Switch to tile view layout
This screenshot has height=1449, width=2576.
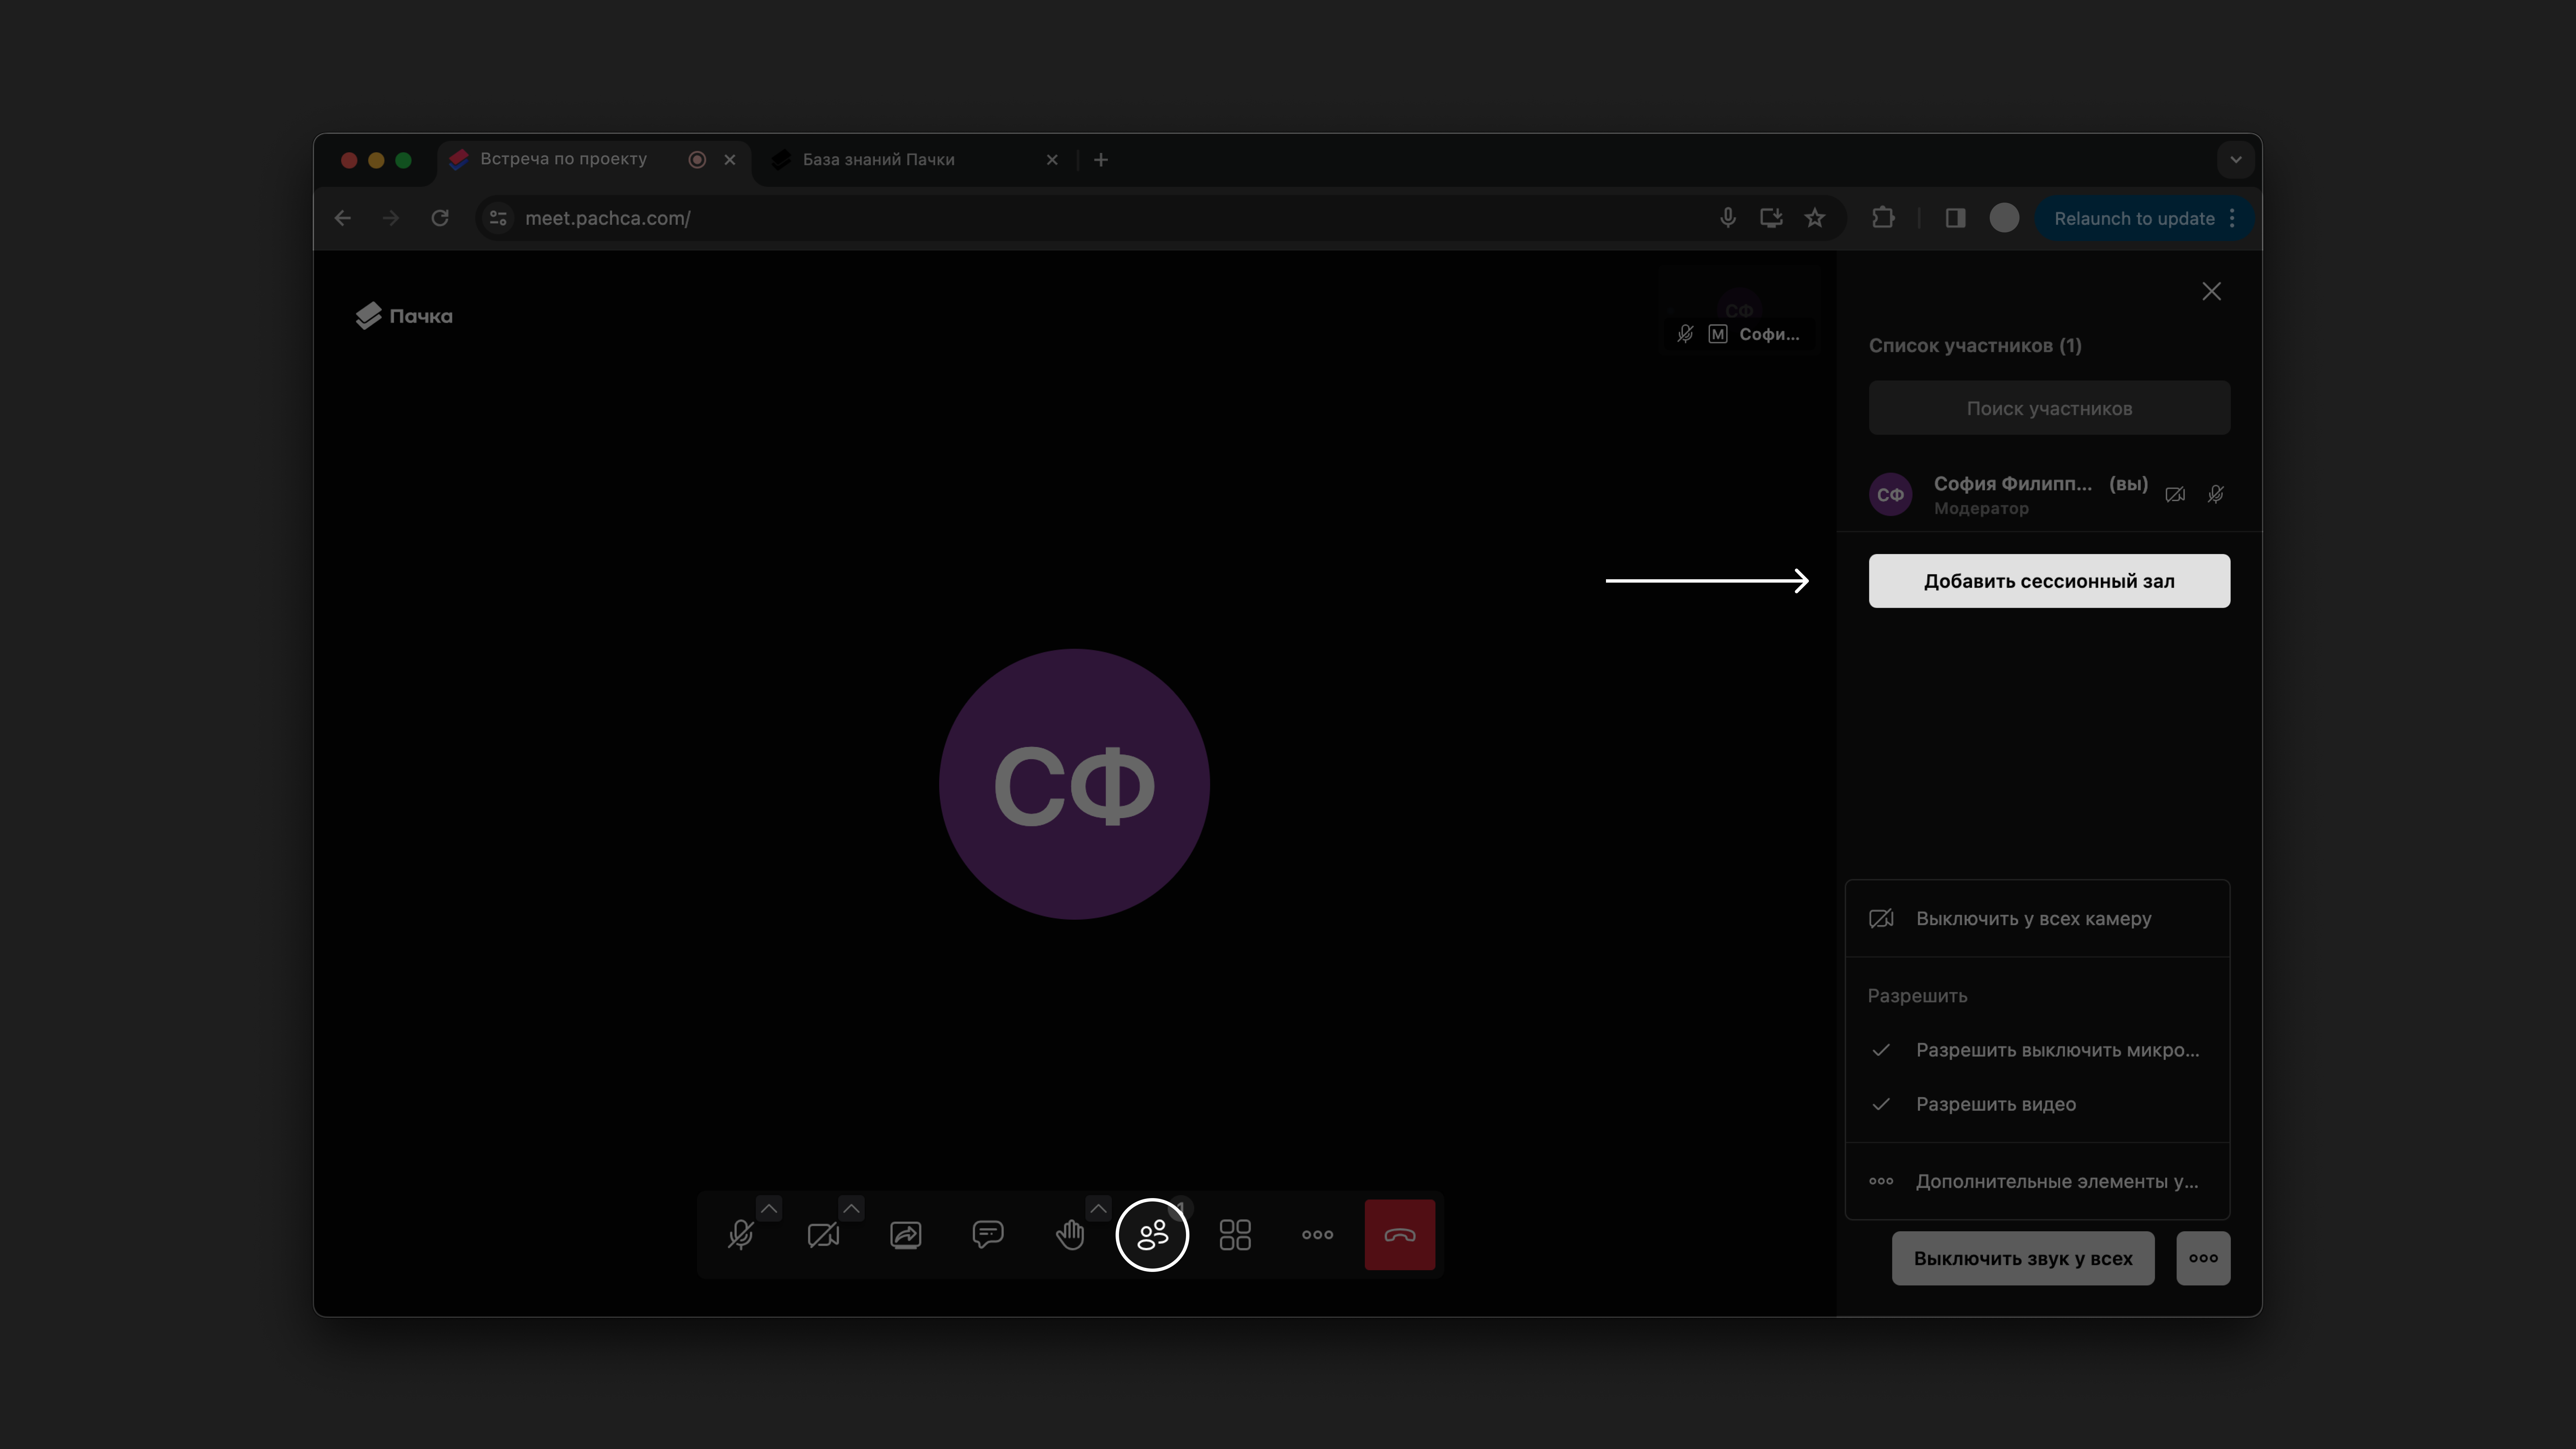1235,1235
